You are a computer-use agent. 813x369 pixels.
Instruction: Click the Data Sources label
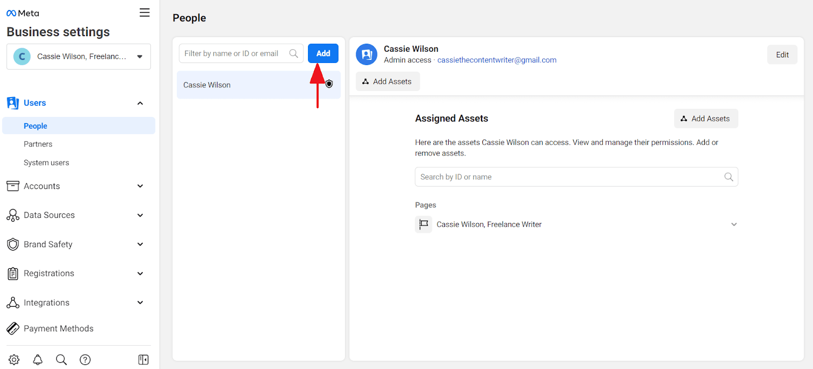(x=49, y=215)
